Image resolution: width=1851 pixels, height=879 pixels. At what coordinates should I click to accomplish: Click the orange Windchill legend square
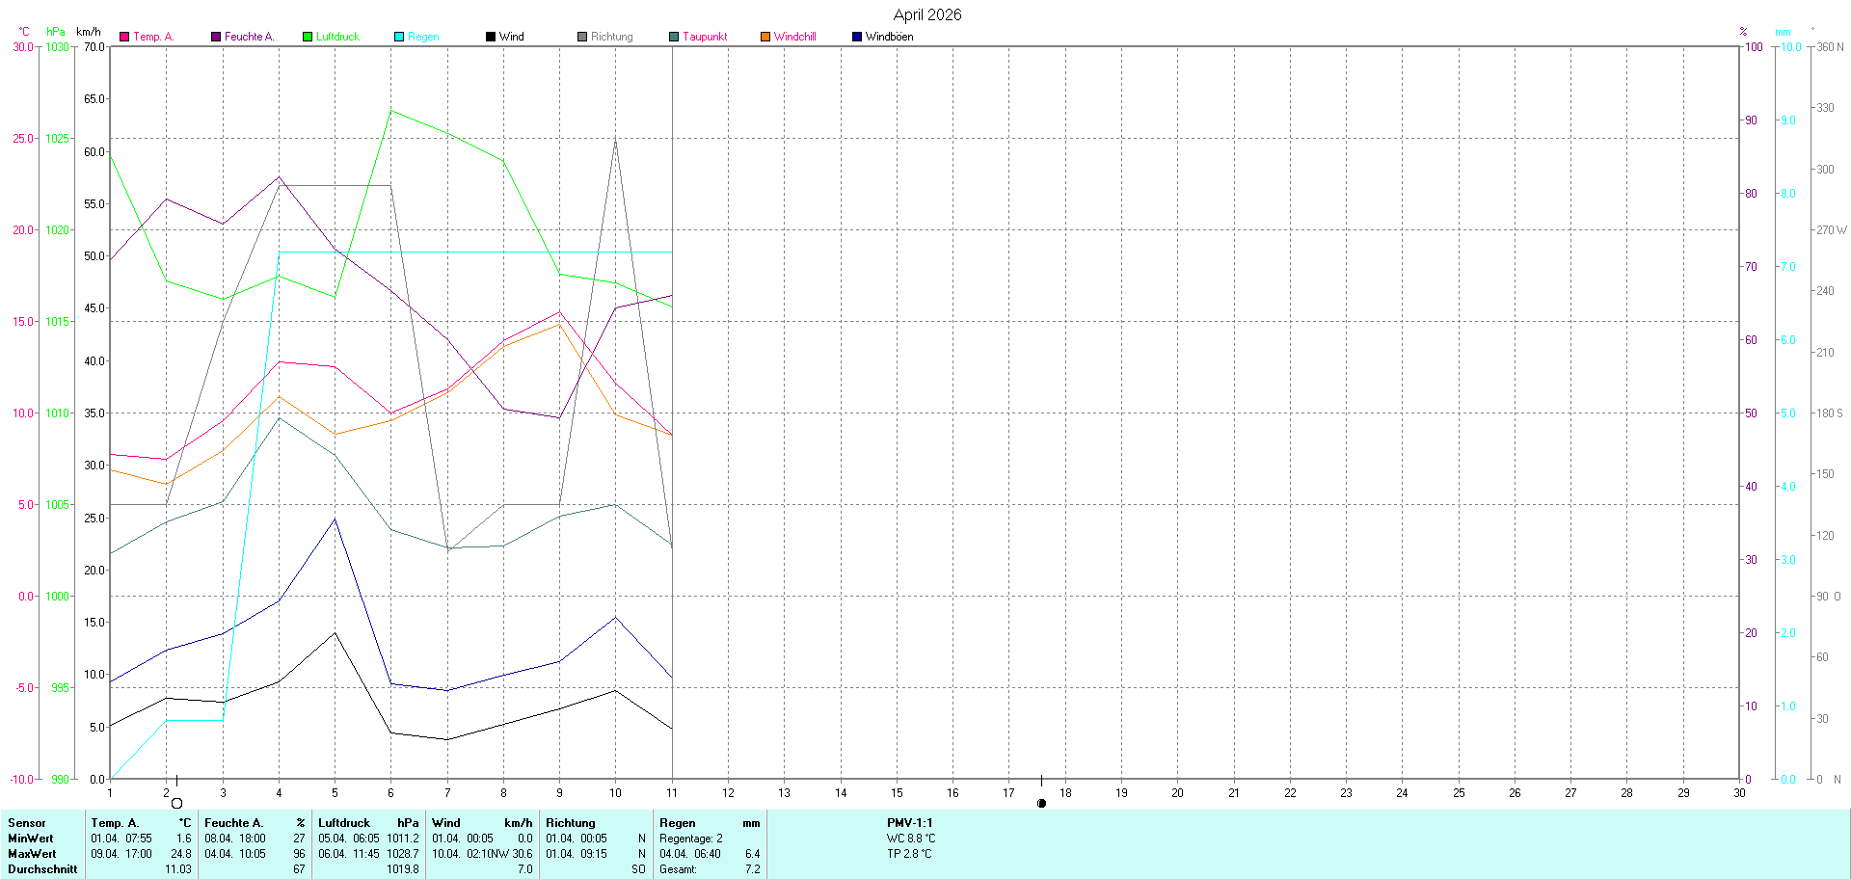click(765, 37)
